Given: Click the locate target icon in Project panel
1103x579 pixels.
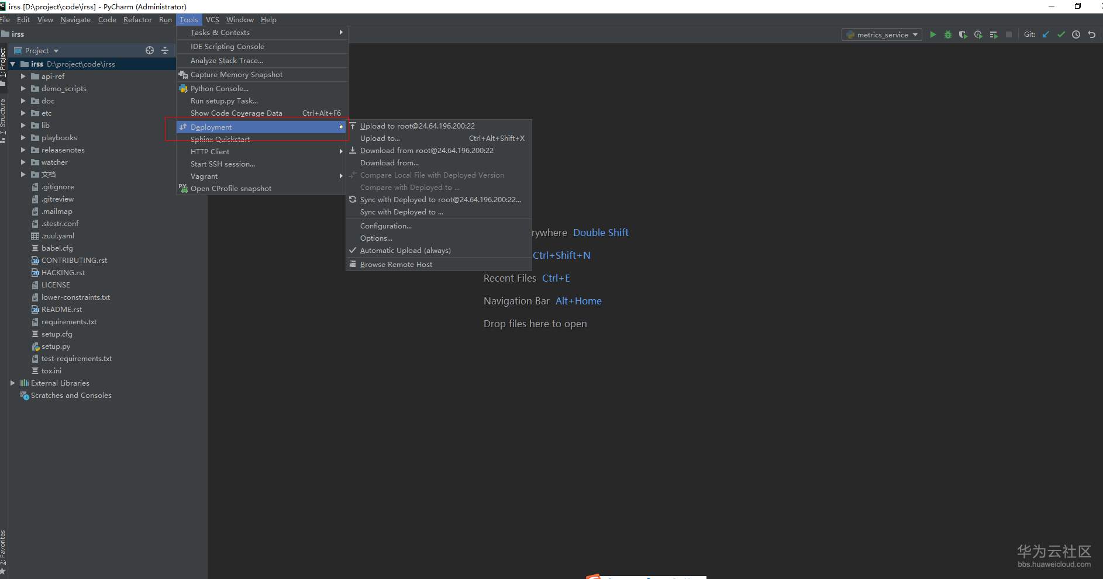Looking at the screenshot, I should [150, 50].
